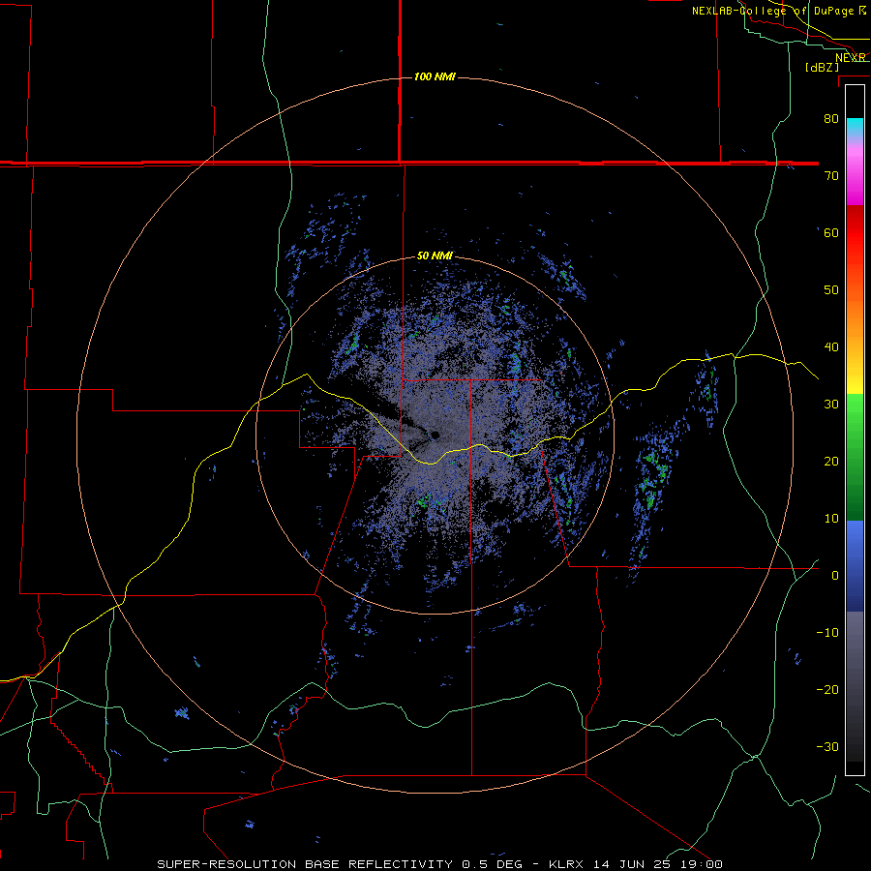This screenshot has width=871, height=871.
Task: Click the 70 value on the dBZ scale
Action: pos(831,175)
